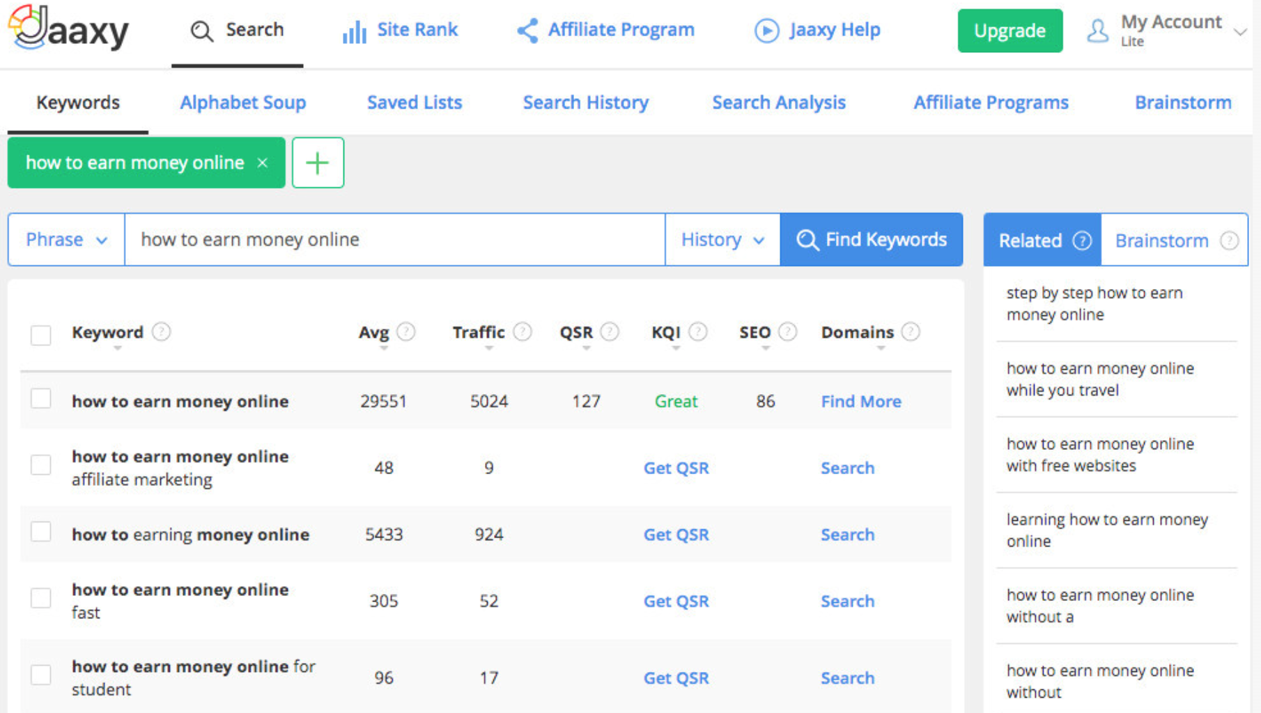The width and height of the screenshot is (1261, 713).
Task: Switch to the Alphabet Soup tab
Action: 243,102
